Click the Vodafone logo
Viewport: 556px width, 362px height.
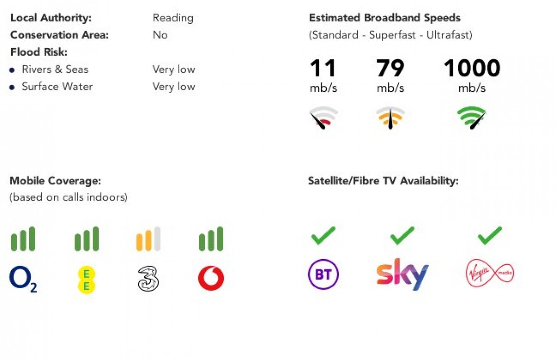pos(211,279)
